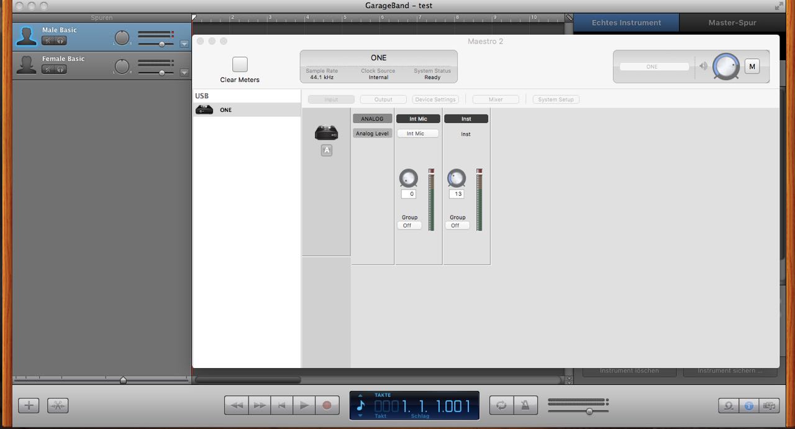Click the Inst gain value field showing 13
Image resolution: width=795 pixels, height=429 pixels.
click(457, 194)
